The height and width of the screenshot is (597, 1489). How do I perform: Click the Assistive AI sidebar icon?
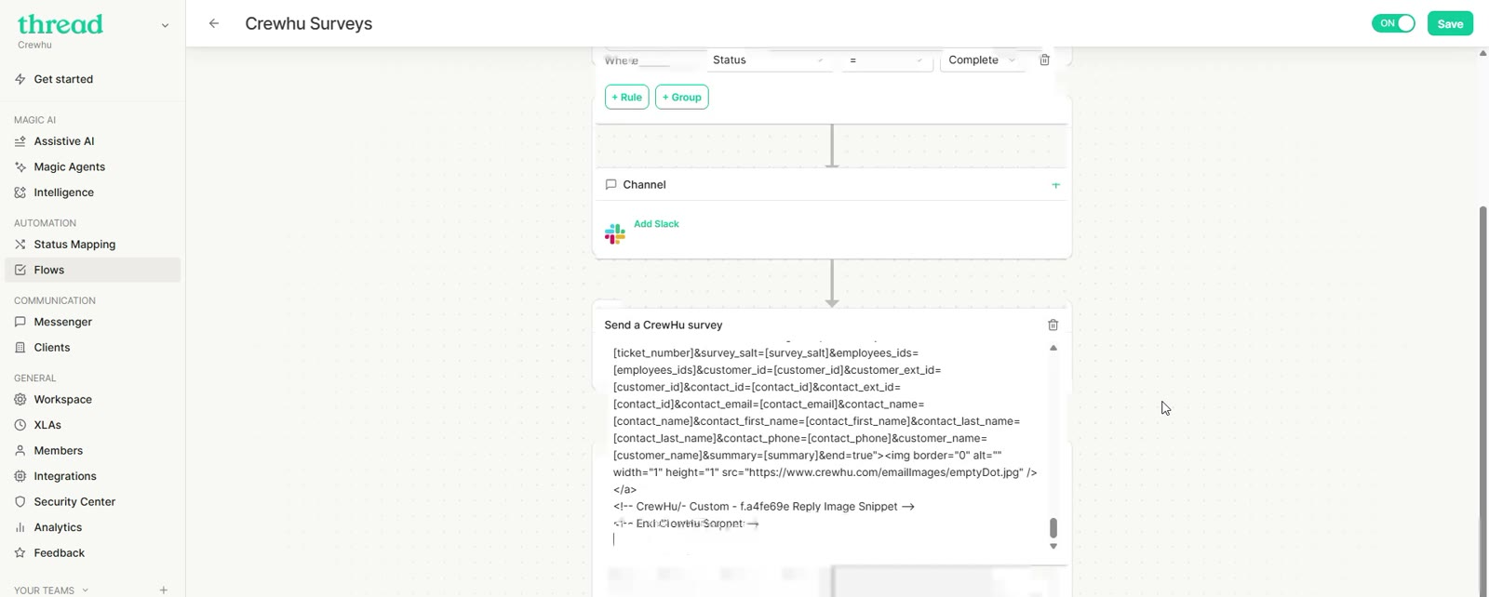(x=20, y=141)
